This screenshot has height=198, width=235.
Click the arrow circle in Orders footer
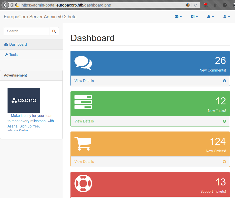click(x=224, y=162)
